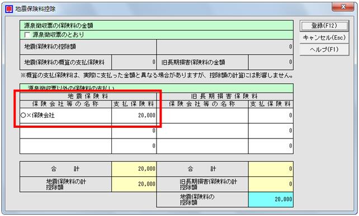Click 旧長期損害保険料の金額 value field

click(271, 62)
